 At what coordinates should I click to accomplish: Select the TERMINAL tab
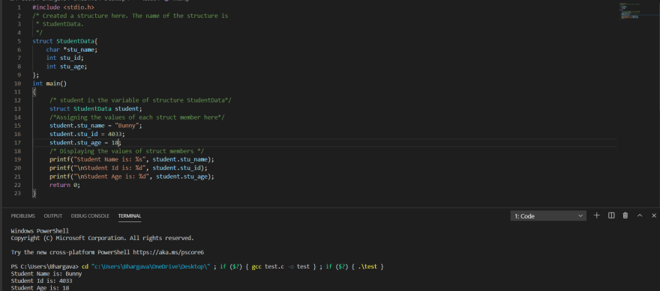130,216
